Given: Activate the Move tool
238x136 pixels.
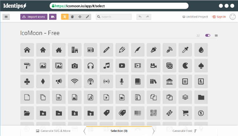Looking at the screenshot, I should (80, 17).
